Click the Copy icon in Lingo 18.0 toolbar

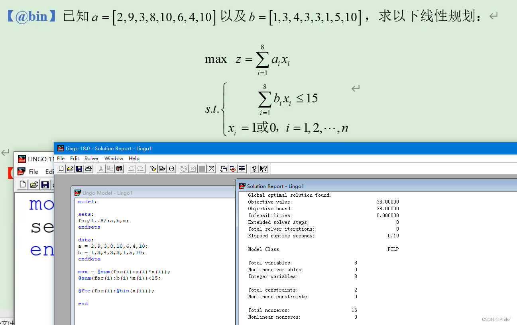pos(110,169)
